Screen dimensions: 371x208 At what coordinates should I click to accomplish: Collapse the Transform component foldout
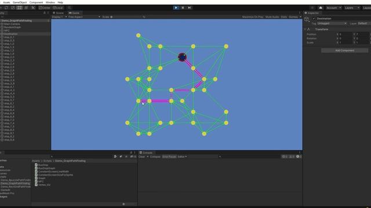point(305,29)
